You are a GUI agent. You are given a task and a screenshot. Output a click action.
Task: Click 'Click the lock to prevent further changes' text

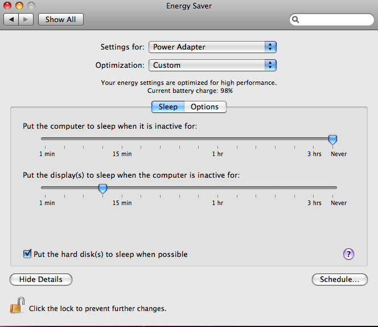98,308
